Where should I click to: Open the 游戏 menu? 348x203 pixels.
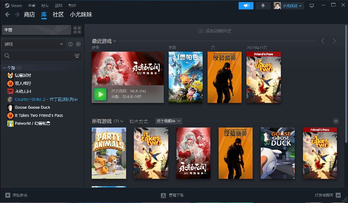point(59,6)
